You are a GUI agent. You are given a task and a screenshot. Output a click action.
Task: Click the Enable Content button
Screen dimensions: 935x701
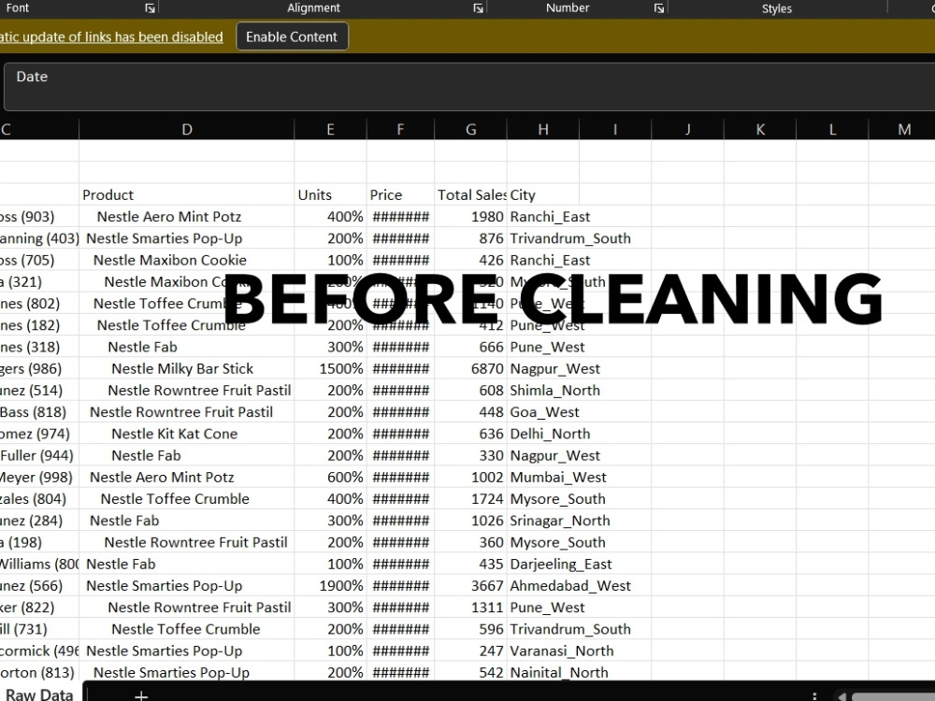click(x=292, y=37)
